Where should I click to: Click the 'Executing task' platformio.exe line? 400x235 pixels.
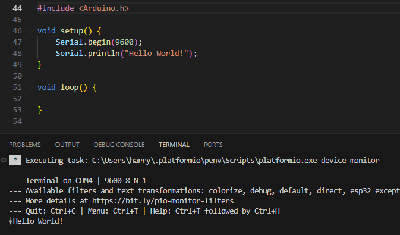point(202,161)
